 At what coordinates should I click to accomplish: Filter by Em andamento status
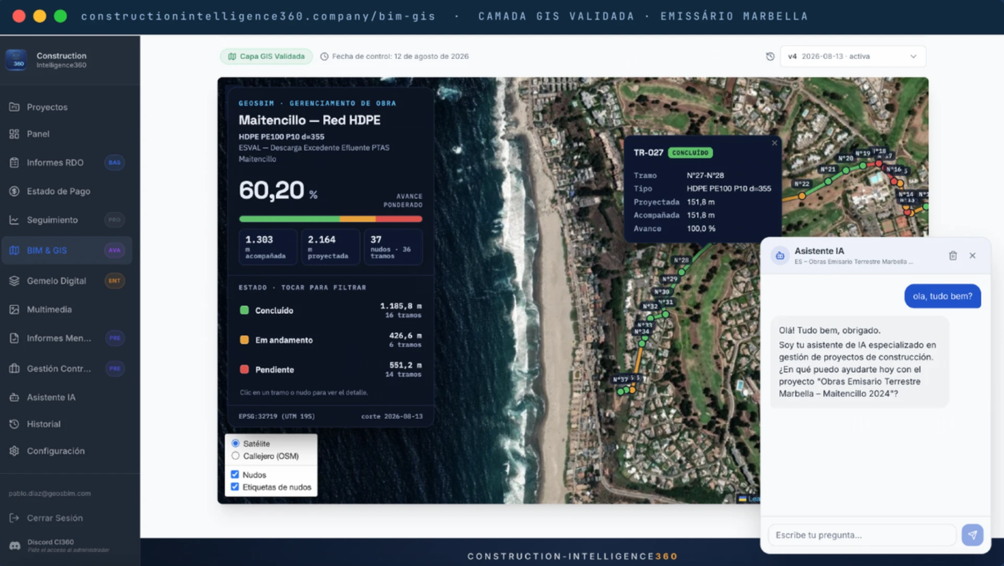(330, 340)
